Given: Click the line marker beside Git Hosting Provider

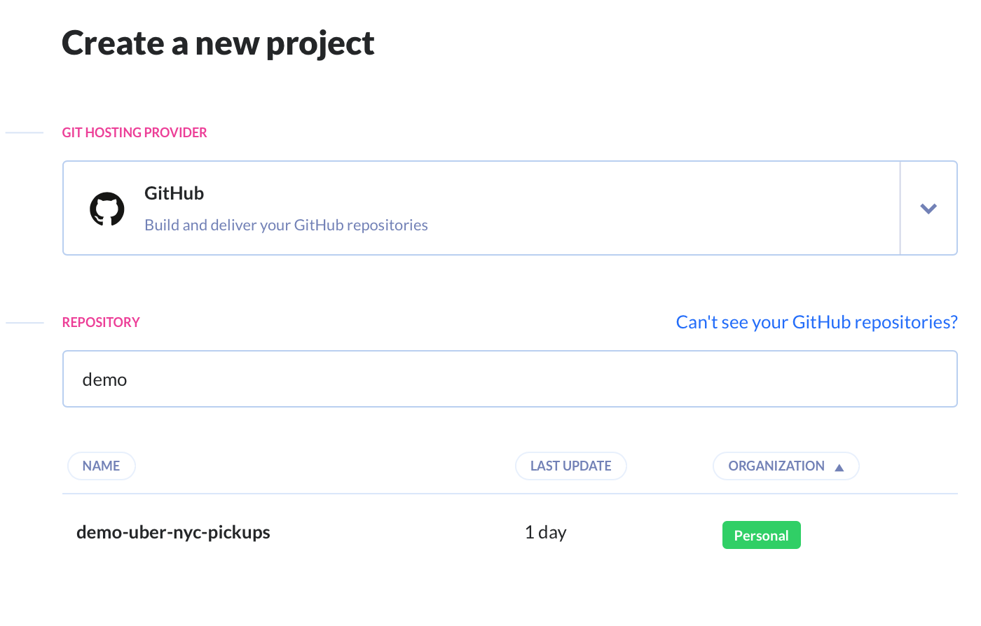Looking at the screenshot, I should click(25, 133).
